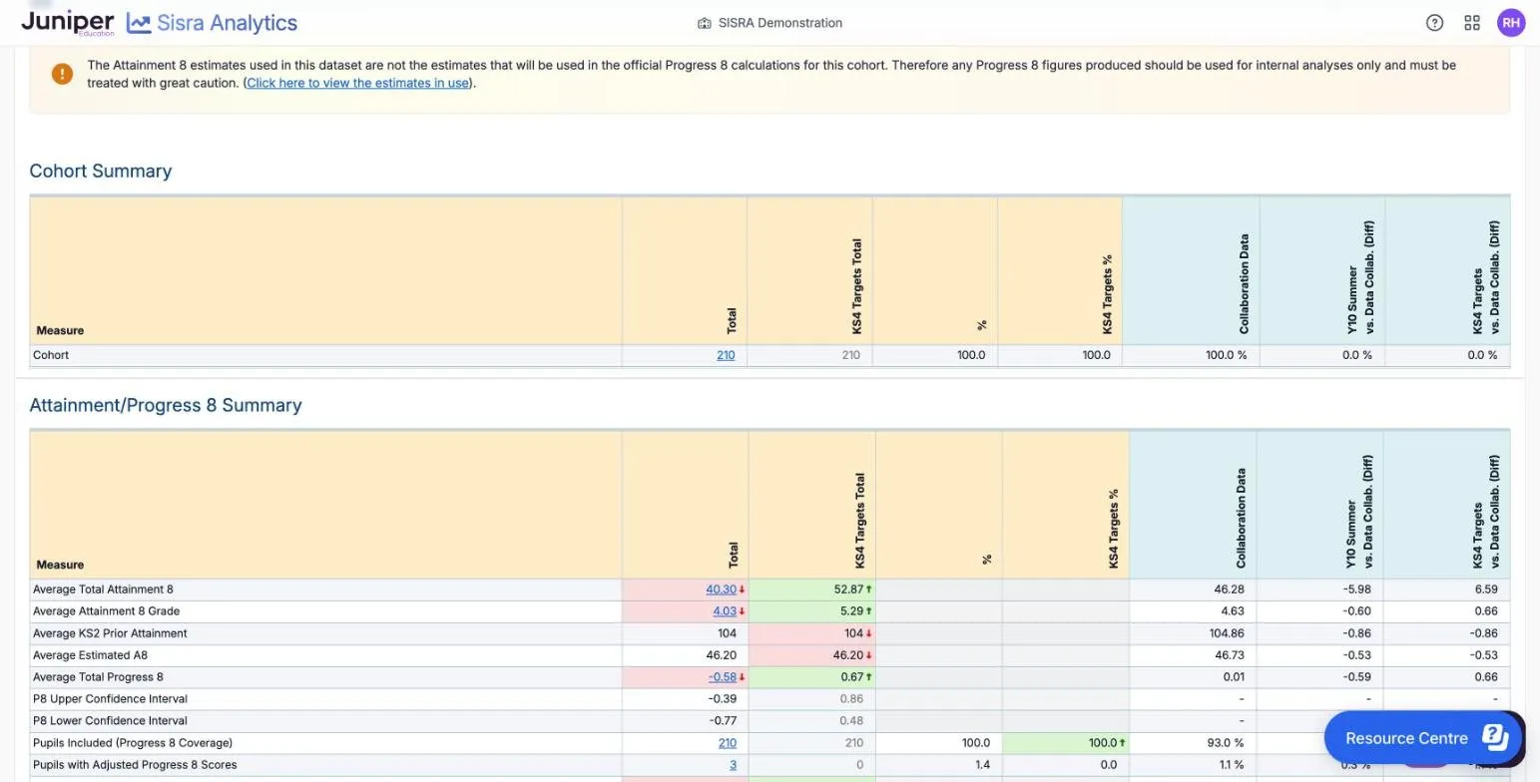
Task: Select the Pupils Included (Progress 8 Coverage) label
Action: [133, 743]
